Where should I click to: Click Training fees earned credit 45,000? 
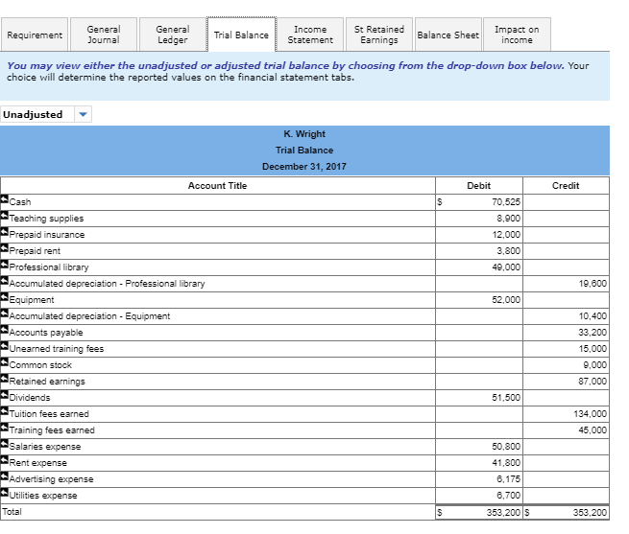(x=593, y=430)
